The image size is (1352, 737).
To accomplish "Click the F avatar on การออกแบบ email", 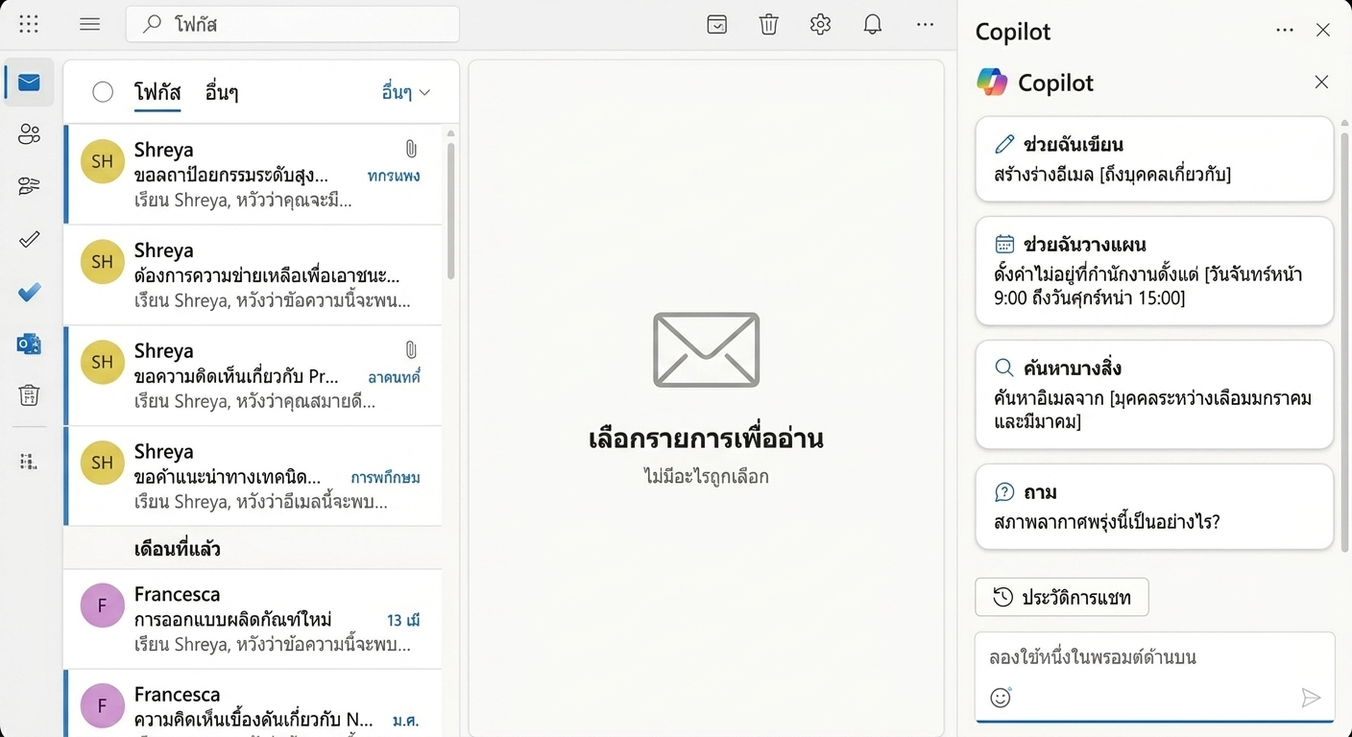I will (x=103, y=606).
